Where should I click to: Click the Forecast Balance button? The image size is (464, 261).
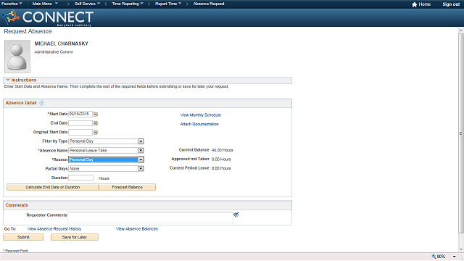127,187
